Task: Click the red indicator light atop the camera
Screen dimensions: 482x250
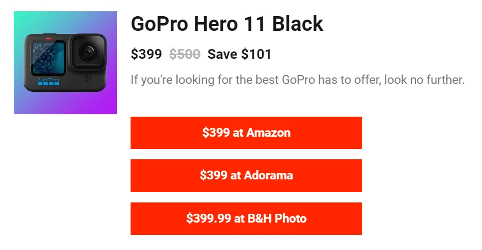Action: (x=48, y=39)
